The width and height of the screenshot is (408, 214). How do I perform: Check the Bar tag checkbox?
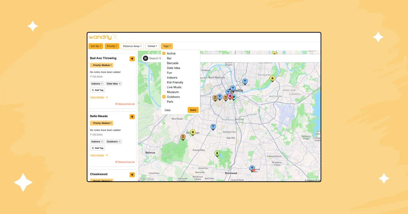click(164, 58)
